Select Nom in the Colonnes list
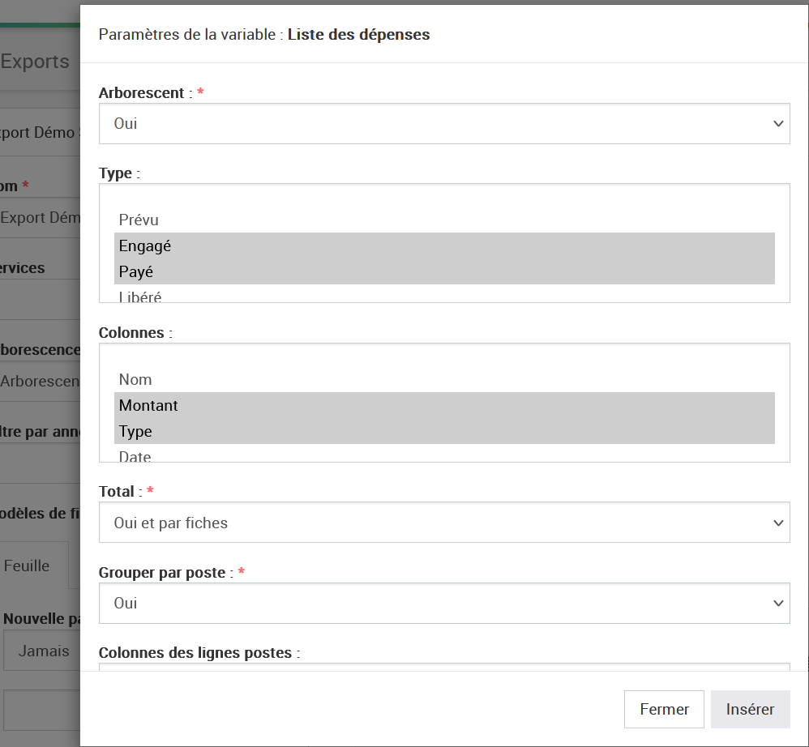The width and height of the screenshot is (809, 747). pyautogui.click(x=135, y=379)
